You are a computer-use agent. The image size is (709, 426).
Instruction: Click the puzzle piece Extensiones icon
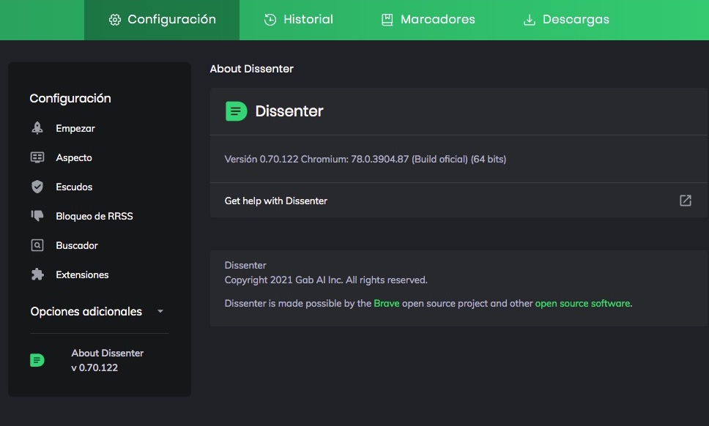pos(37,274)
